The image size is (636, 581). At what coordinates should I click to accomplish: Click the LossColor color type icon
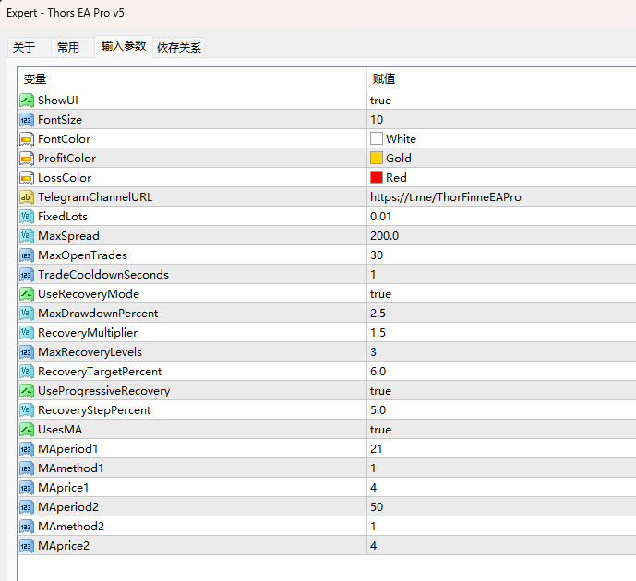[x=27, y=177]
